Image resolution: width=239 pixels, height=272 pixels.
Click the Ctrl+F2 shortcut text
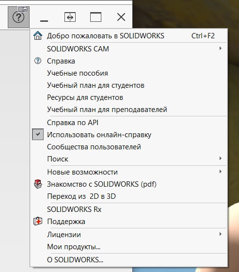[203, 36]
